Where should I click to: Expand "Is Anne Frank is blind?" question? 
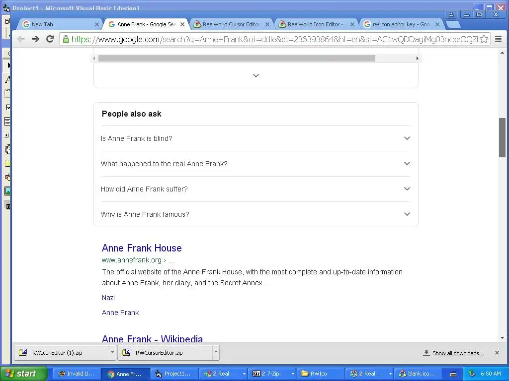(255, 138)
